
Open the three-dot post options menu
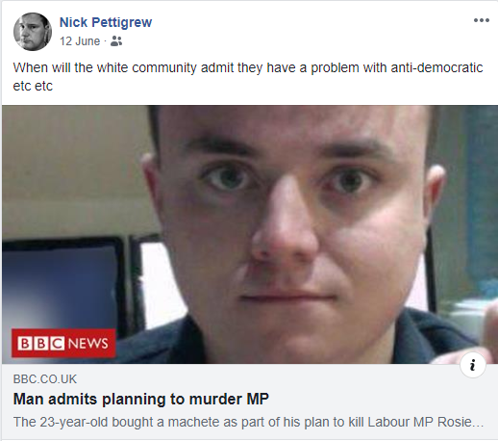(x=482, y=20)
